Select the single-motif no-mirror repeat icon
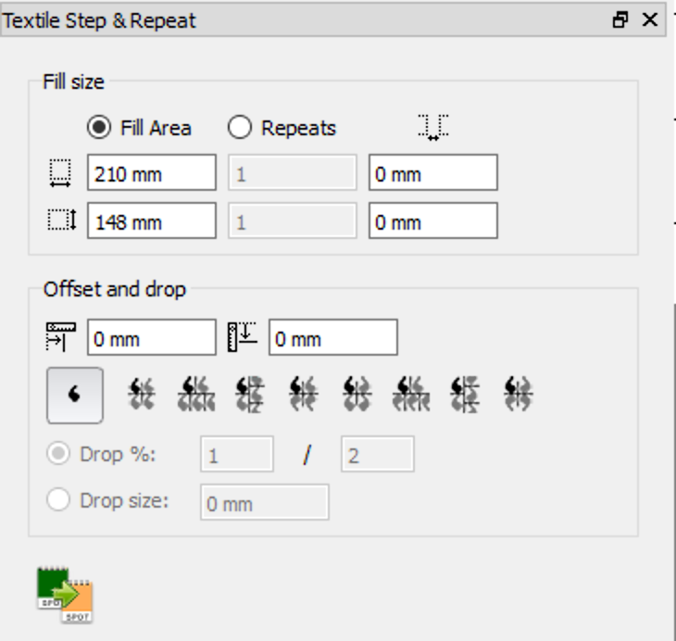The height and width of the screenshot is (641, 676). 75,396
